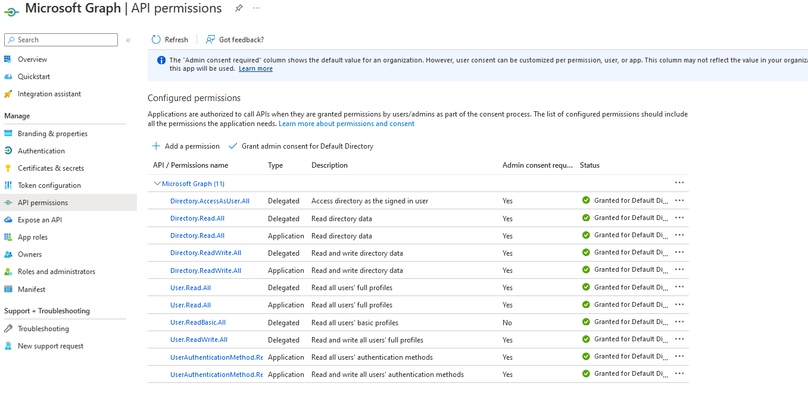Open Authentication in the Manage menu
Screen dimensions: 808x393
point(41,151)
